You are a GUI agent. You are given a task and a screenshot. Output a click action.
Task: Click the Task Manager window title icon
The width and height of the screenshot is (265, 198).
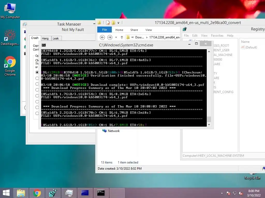(x=25, y=24)
